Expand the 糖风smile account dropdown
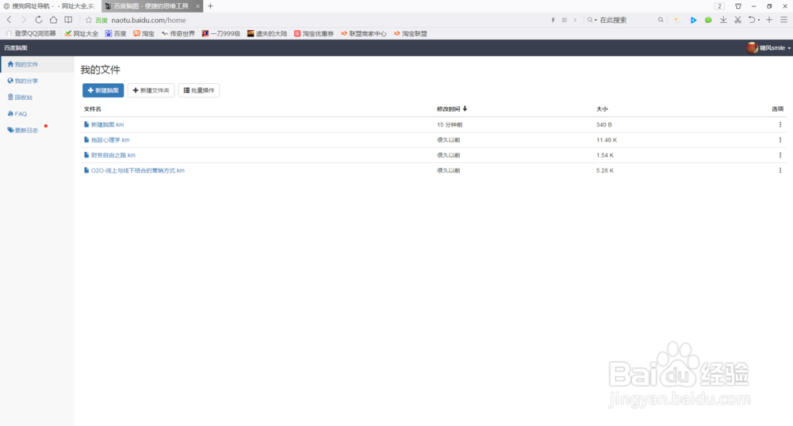 pos(789,48)
